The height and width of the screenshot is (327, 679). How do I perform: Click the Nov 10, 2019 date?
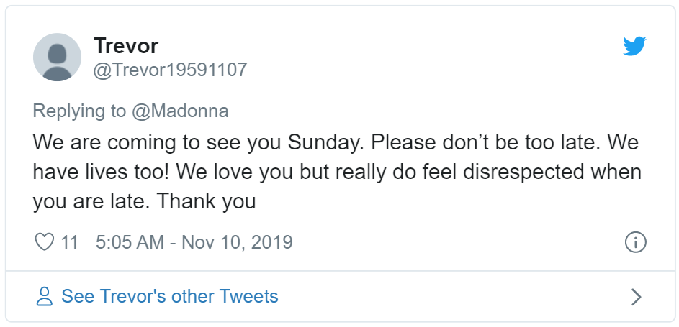coord(237,242)
